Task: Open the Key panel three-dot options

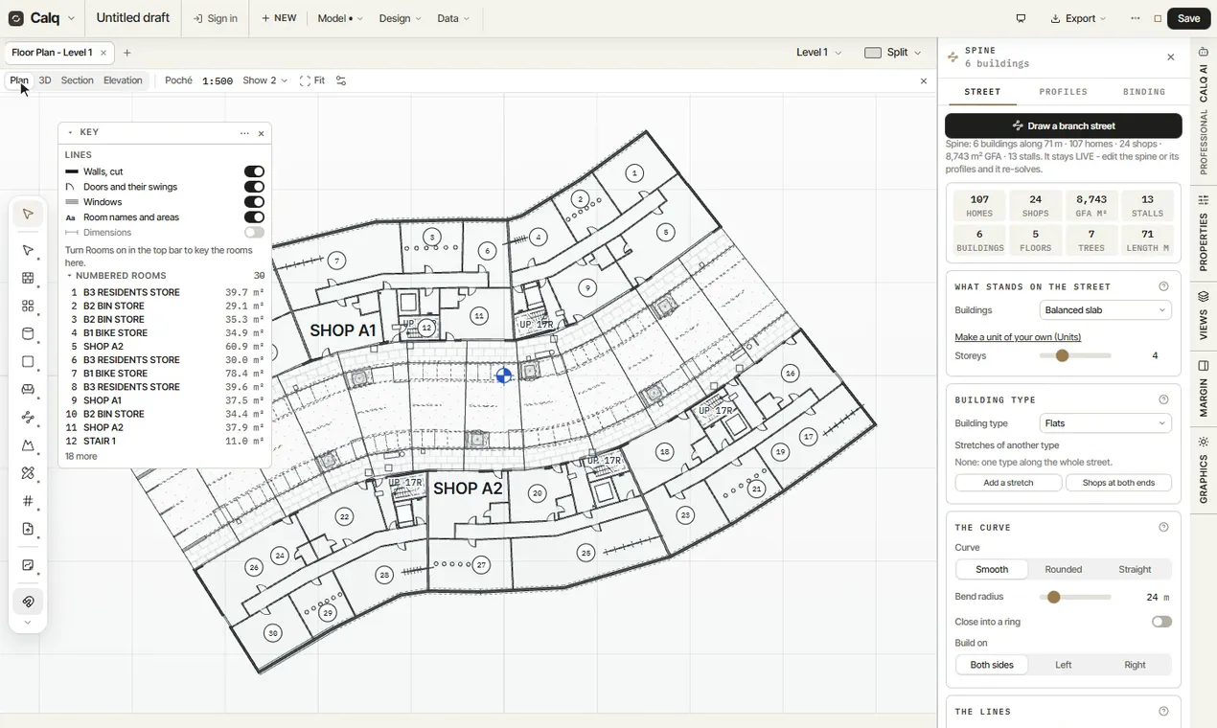Action: 244,133
